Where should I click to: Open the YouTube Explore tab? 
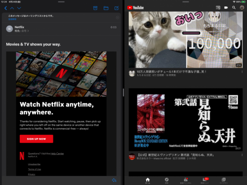[x=166, y=181]
